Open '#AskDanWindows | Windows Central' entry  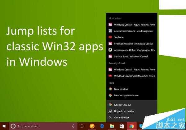(x=132, y=44)
